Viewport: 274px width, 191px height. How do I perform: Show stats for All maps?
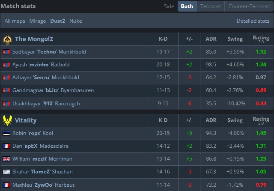coord(15,21)
